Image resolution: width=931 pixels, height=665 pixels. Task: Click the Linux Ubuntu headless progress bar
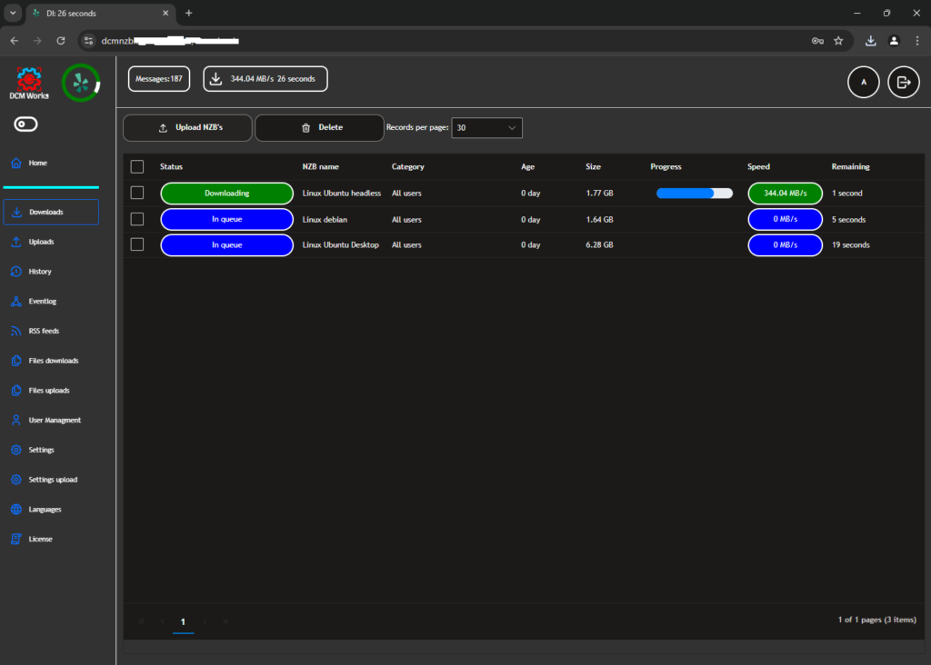tap(694, 194)
